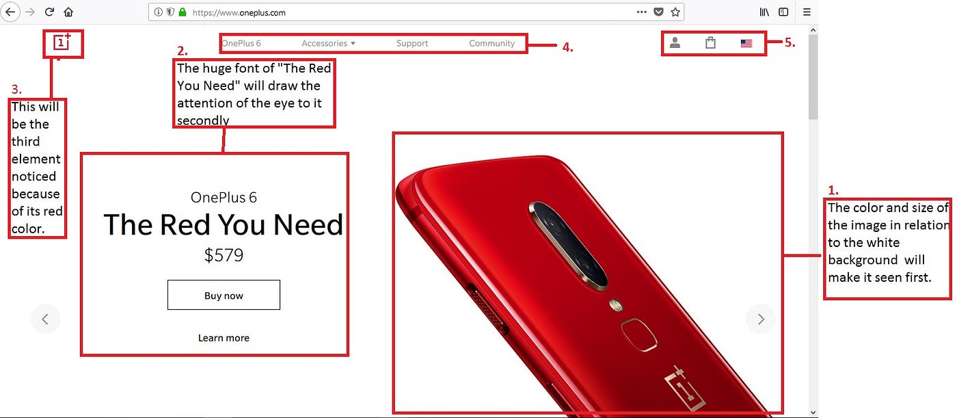Bookmark this page with the star icon

675,12
